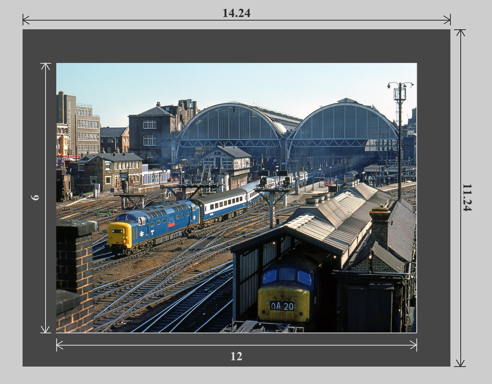Image resolution: width=492 pixels, height=384 pixels.
Task: Click the image width label 12
Action: tap(236, 356)
